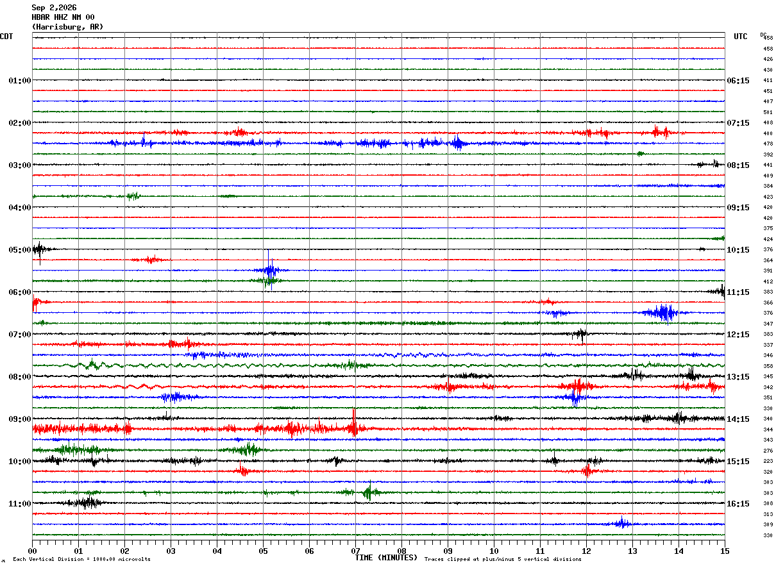This screenshot has width=776, height=568.
Task: Click the 01:00 CDT time label
Action: click(x=20, y=81)
